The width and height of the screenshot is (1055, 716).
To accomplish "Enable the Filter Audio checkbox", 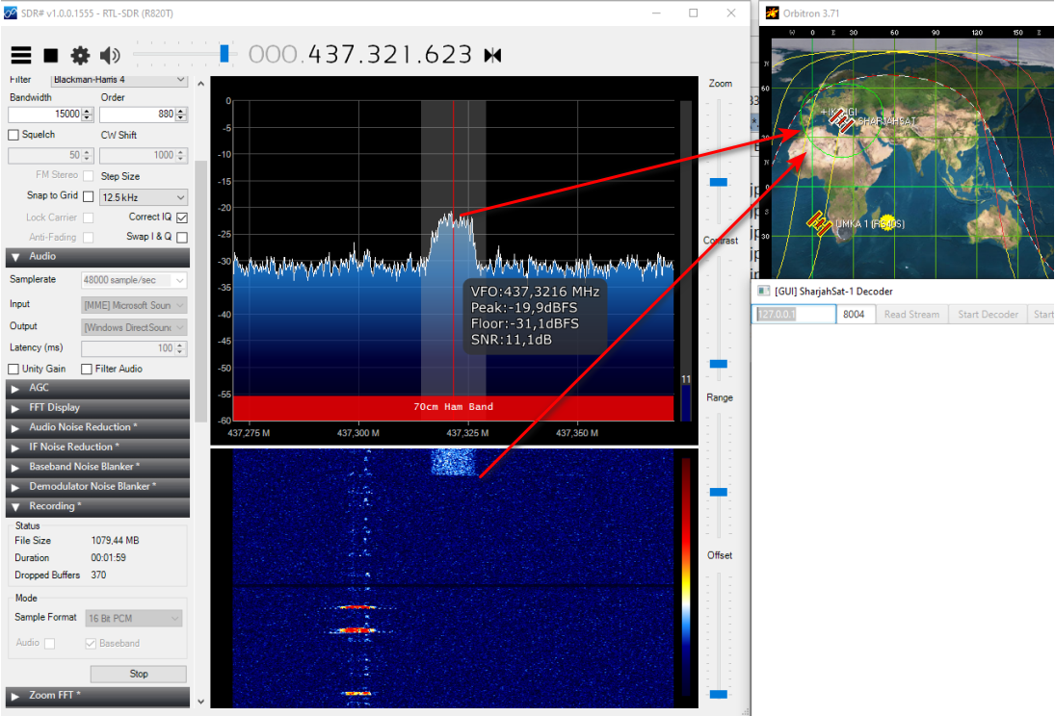I will tap(87, 370).
